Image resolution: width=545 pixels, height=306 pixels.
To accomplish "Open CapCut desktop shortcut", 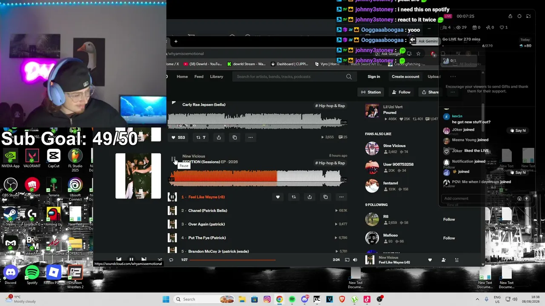I will [54, 158].
